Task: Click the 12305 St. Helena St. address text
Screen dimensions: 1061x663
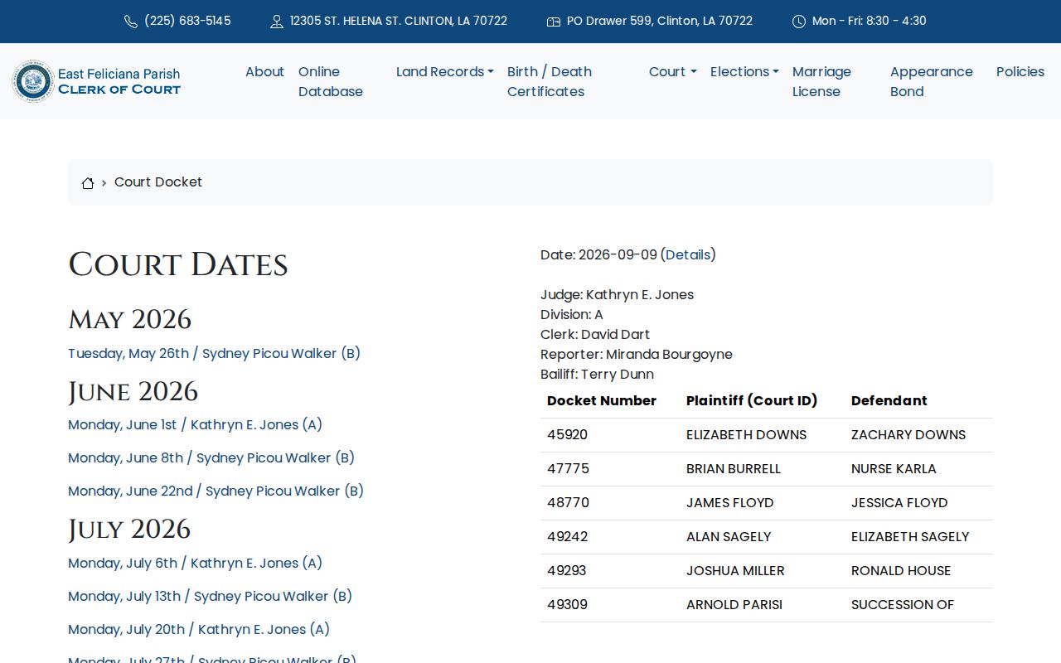Action: click(x=399, y=22)
